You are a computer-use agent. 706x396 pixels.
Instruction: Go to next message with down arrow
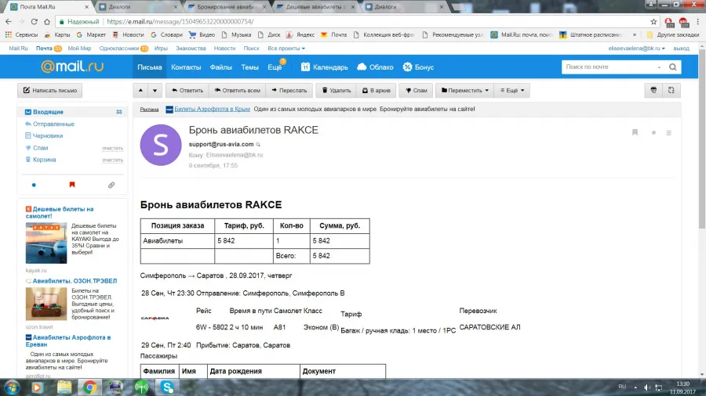(155, 90)
